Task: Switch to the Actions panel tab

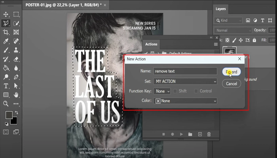Action: click(x=151, y=44)
